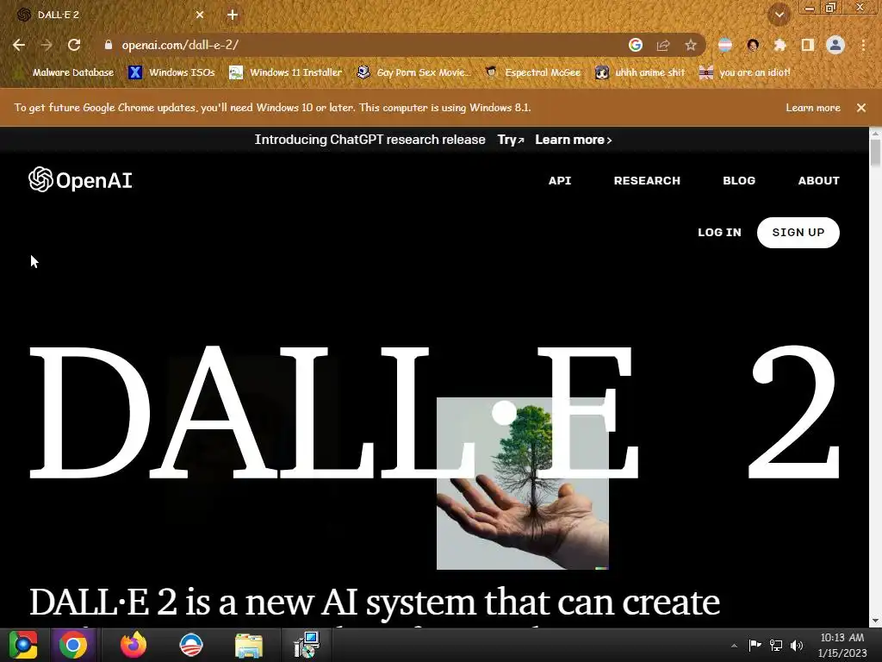Click Learn more in Chrome update bar
The image size is (882, 662).
(x=813, y=108)
